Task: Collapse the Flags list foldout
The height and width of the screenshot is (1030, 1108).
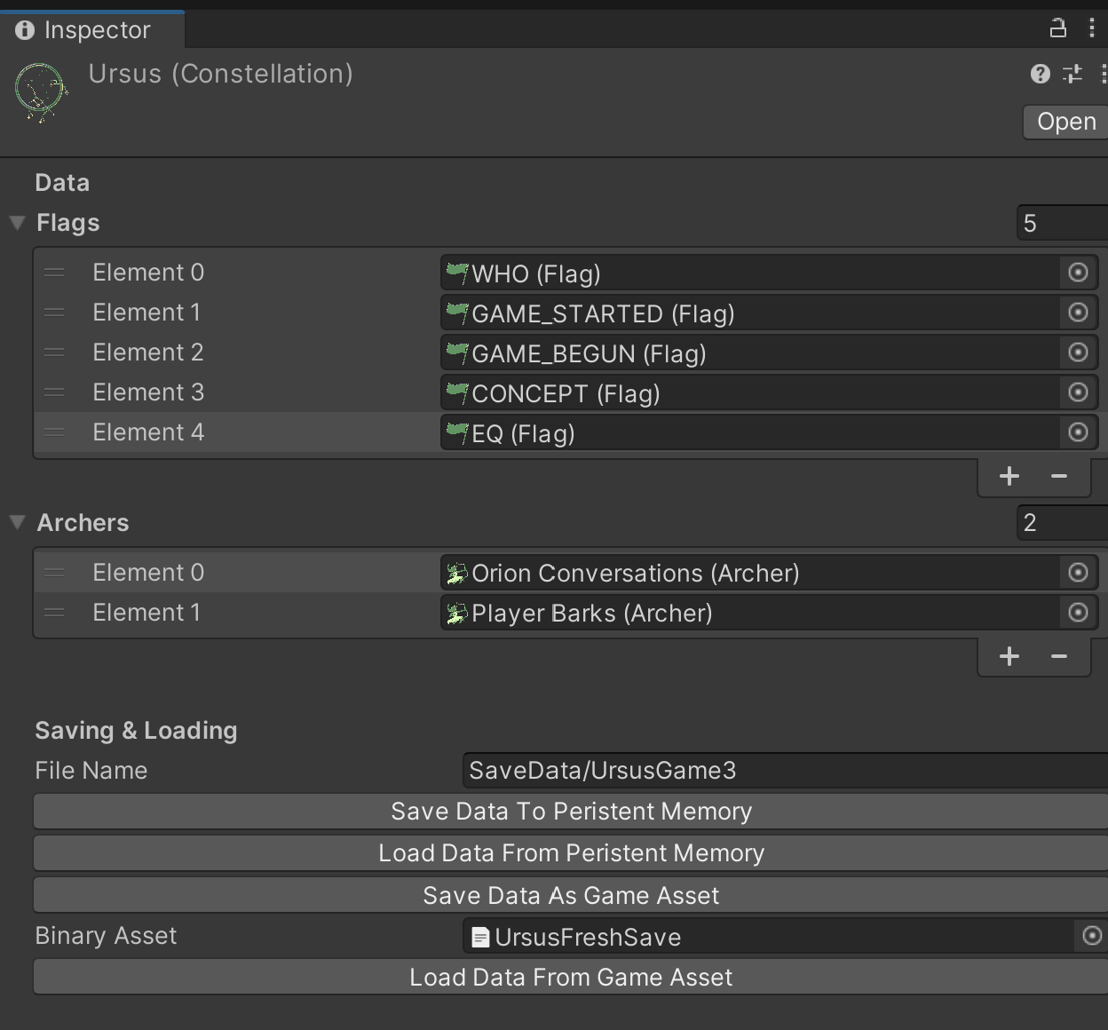Action: click(17, 223)
